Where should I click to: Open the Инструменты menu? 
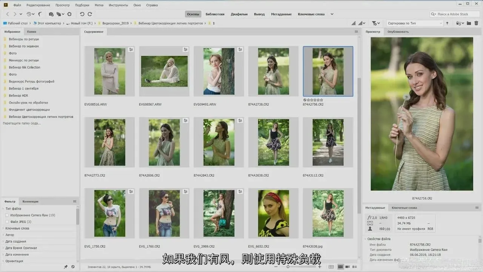click(x=118, y=5)
